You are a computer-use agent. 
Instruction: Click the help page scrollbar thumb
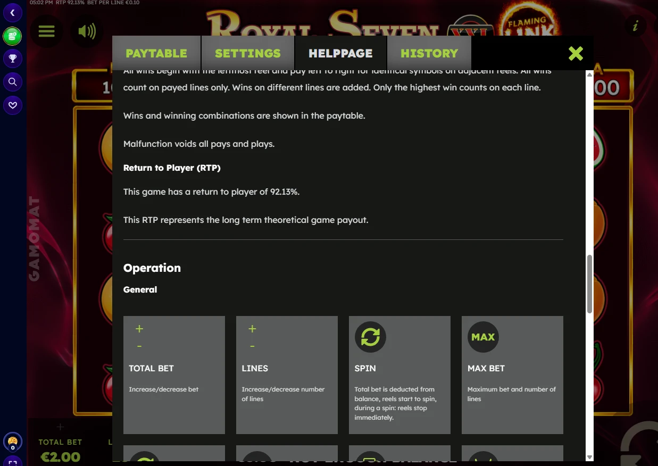[x=589, y=285]
